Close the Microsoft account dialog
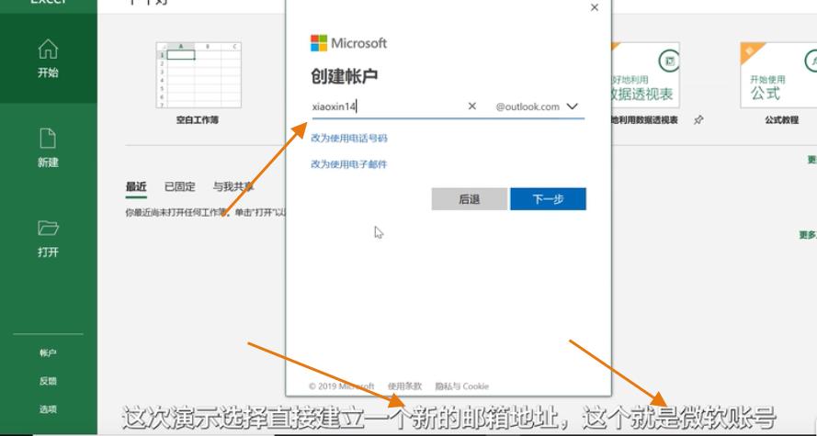This screenshot has width=817, height=436. click(x=595, y=8)
